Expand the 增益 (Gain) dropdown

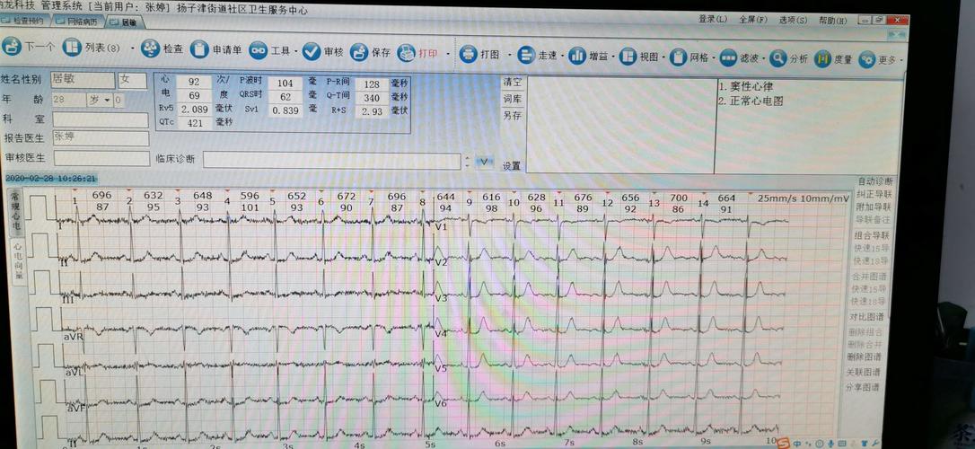617,57
